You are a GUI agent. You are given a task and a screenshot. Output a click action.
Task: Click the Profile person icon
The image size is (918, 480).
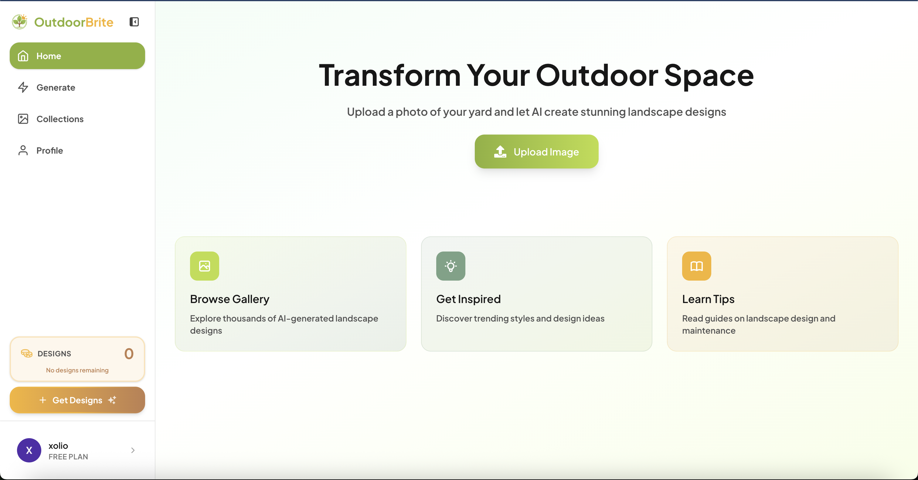coord(23,151)
